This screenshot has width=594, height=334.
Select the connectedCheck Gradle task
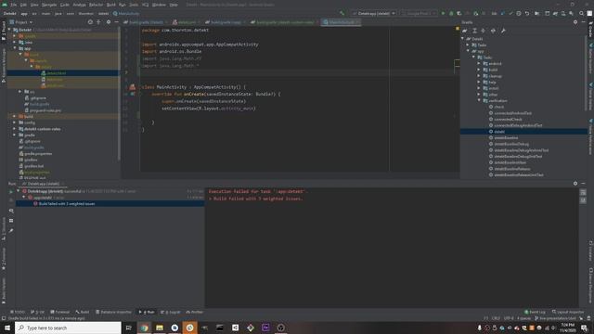click(x=508, y=120)
